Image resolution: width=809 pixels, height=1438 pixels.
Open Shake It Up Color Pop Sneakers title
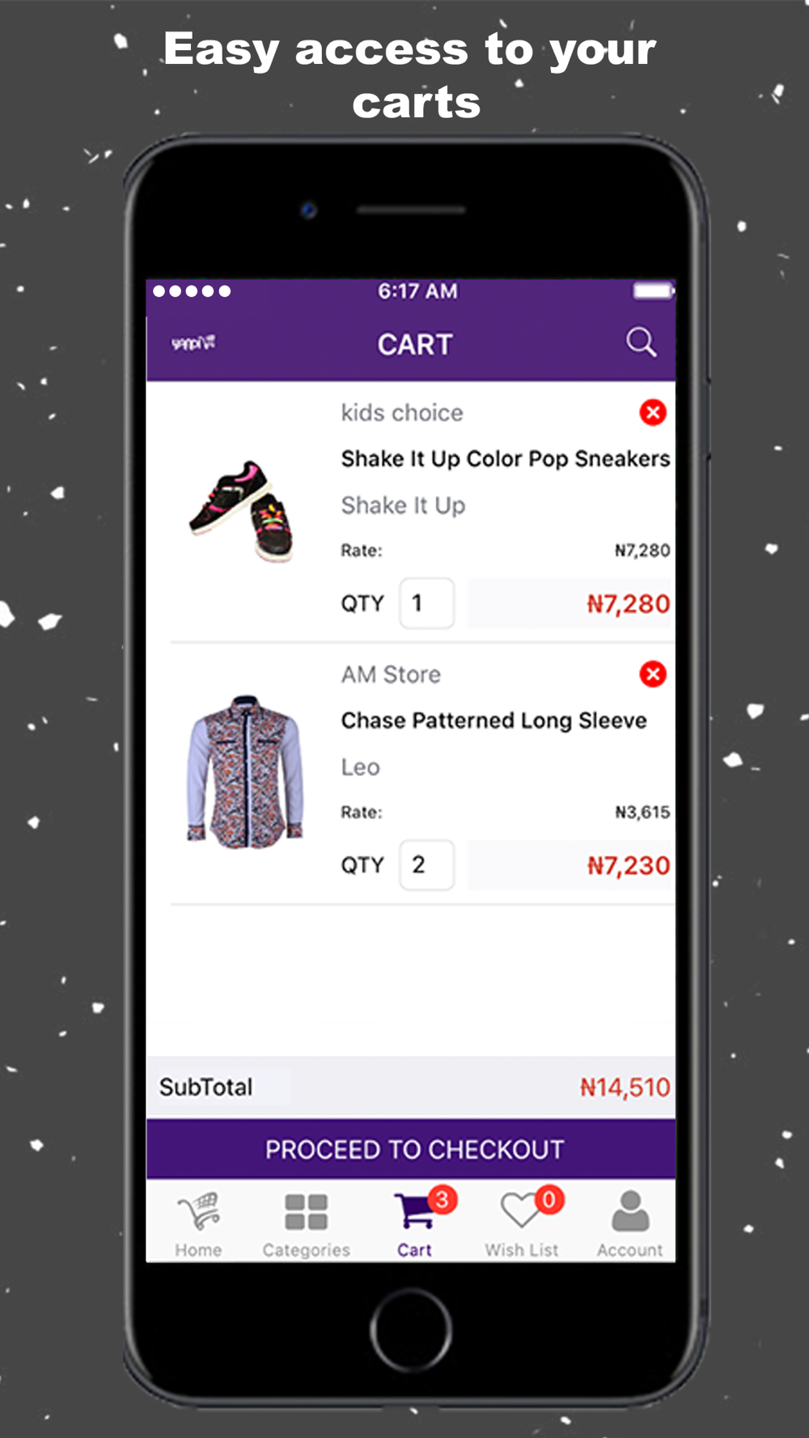coord(505,459)
